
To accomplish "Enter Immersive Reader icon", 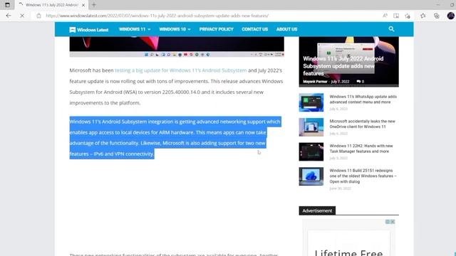I will click(396, 16).
